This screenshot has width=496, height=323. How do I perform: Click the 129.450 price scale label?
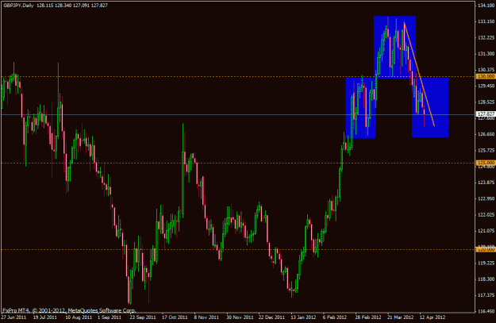(486, 86)
